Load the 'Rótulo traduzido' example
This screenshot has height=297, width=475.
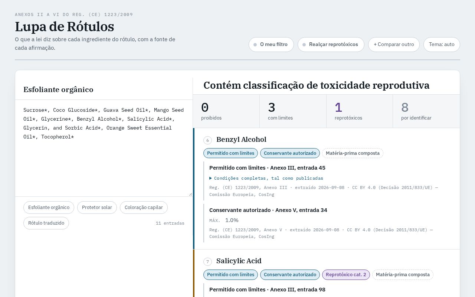46,223
